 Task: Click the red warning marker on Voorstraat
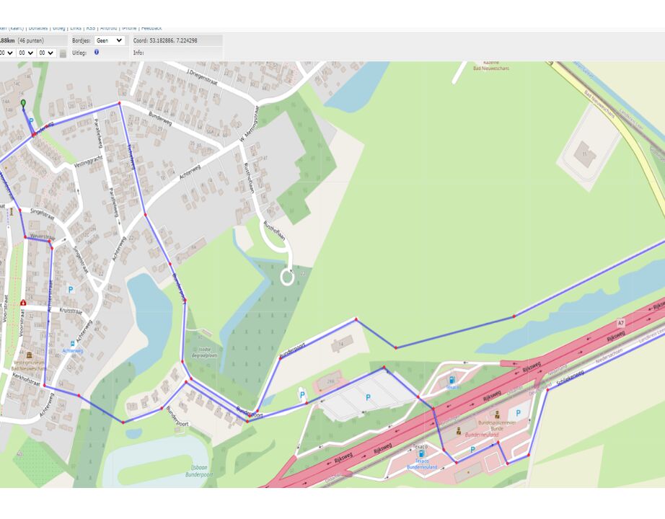(x=23, y=303)
